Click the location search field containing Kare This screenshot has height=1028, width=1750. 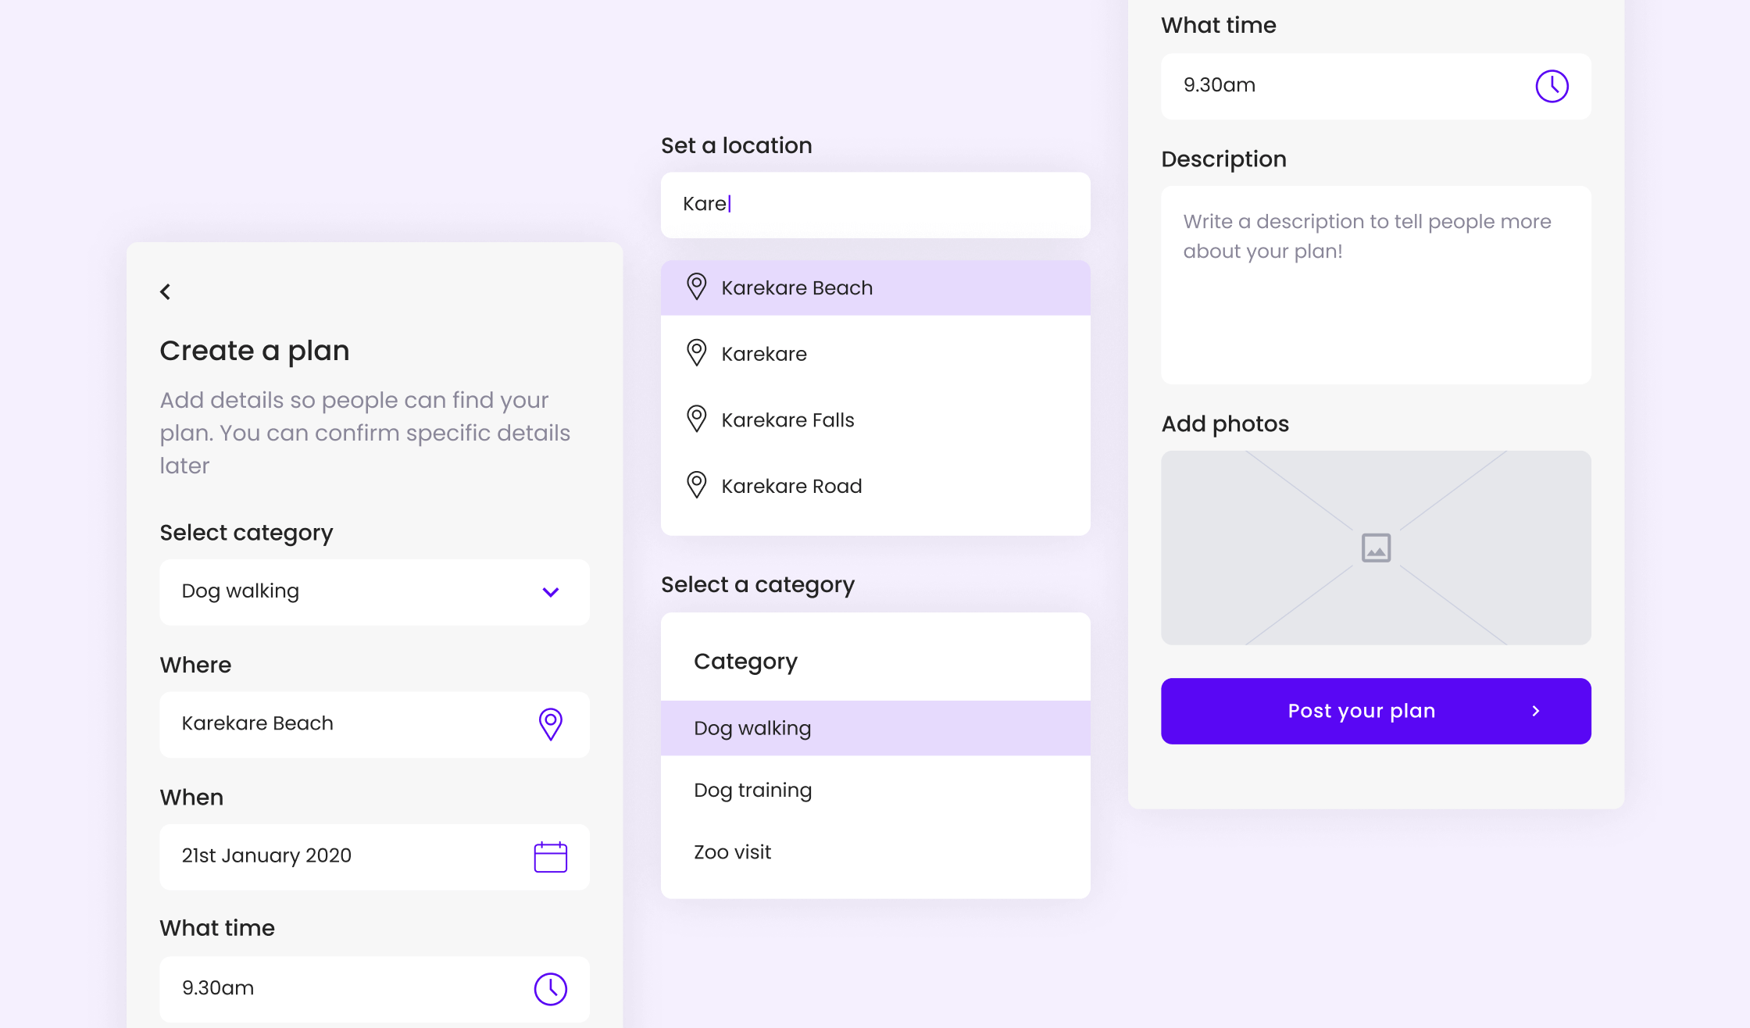point(876,205)
